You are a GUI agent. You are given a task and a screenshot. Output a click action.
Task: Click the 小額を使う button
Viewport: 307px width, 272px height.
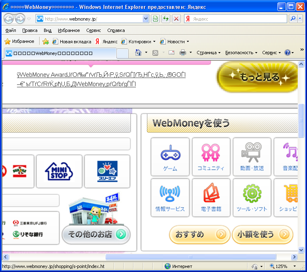tap(263, 234)
